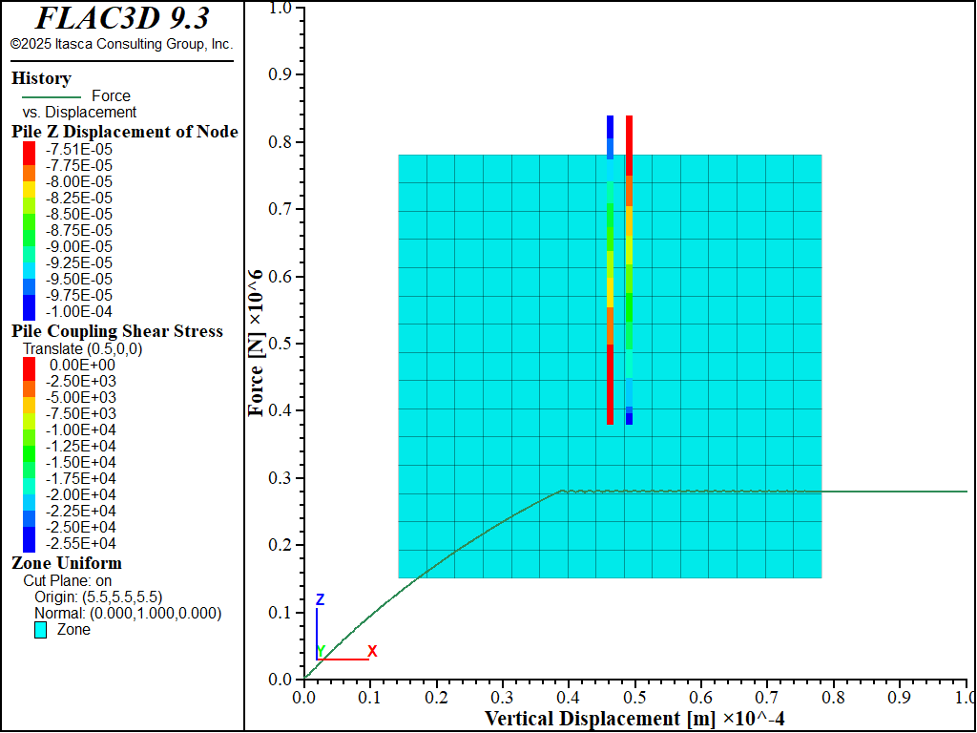Click the red swatch beside -7.51E-05

29,149
